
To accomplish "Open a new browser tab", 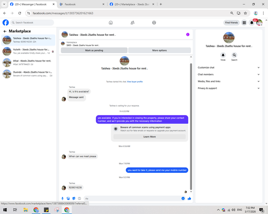I will 161,4.
